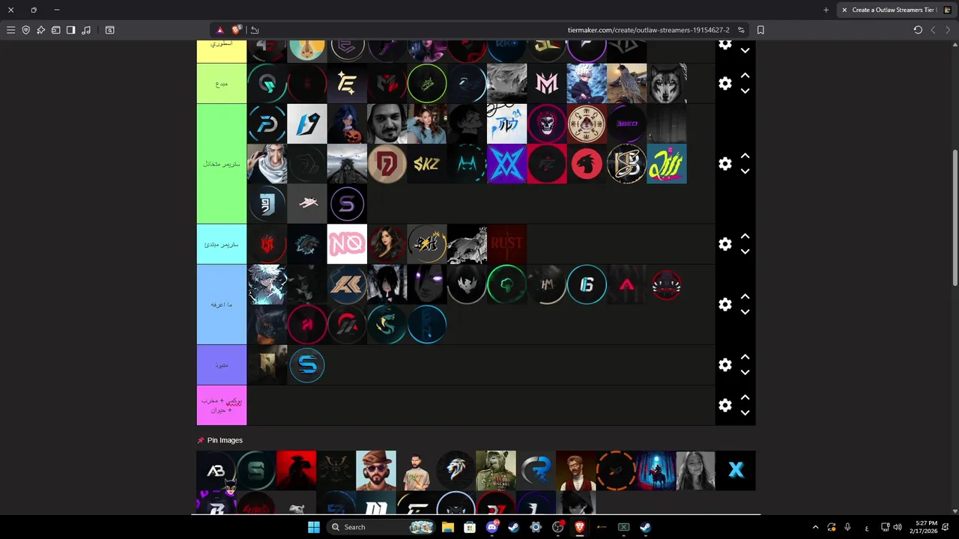
Task: Open settings gear for the ما اعرفه tier
Action: [724, 305]
